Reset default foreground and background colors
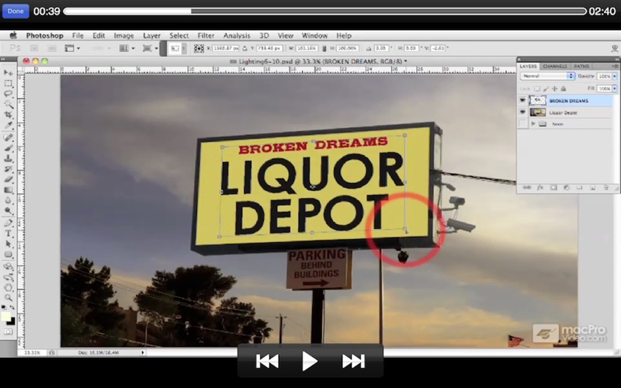 click(x=4, y=307)
